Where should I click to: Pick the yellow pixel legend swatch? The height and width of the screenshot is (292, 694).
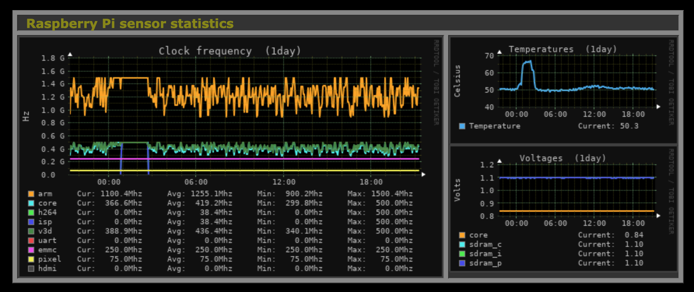point(31,259)
